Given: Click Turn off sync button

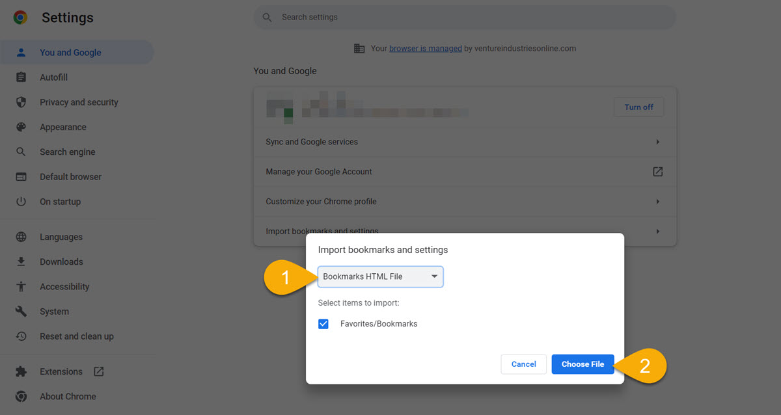Looking at the screenshot, I should click(638, 107).
